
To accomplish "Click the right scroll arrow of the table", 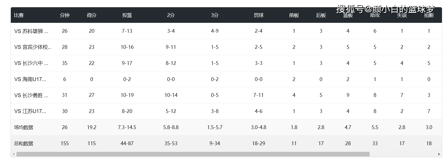I will (439, 154).
